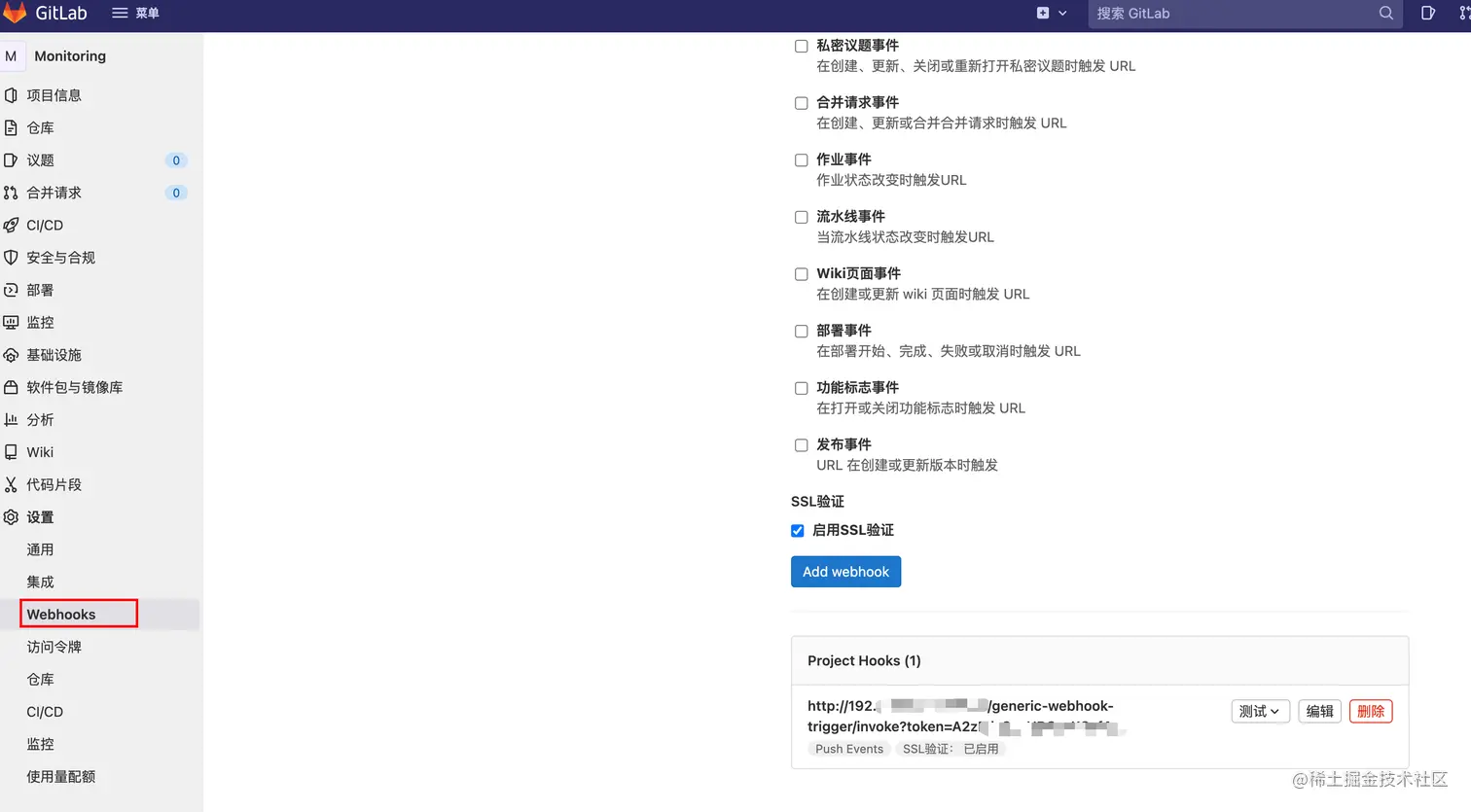Click the CI/CD rocket icon
This screenshot has height=812, width=1471.
11,225
